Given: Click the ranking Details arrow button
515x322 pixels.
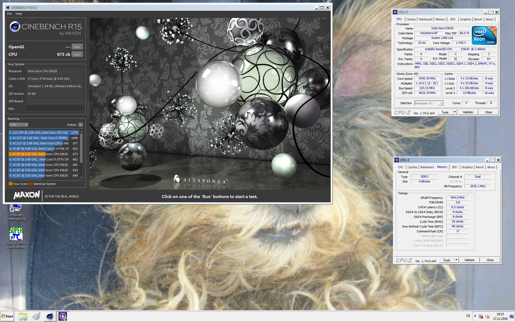Looking at the screenshot, I should [x=81, y=125].
